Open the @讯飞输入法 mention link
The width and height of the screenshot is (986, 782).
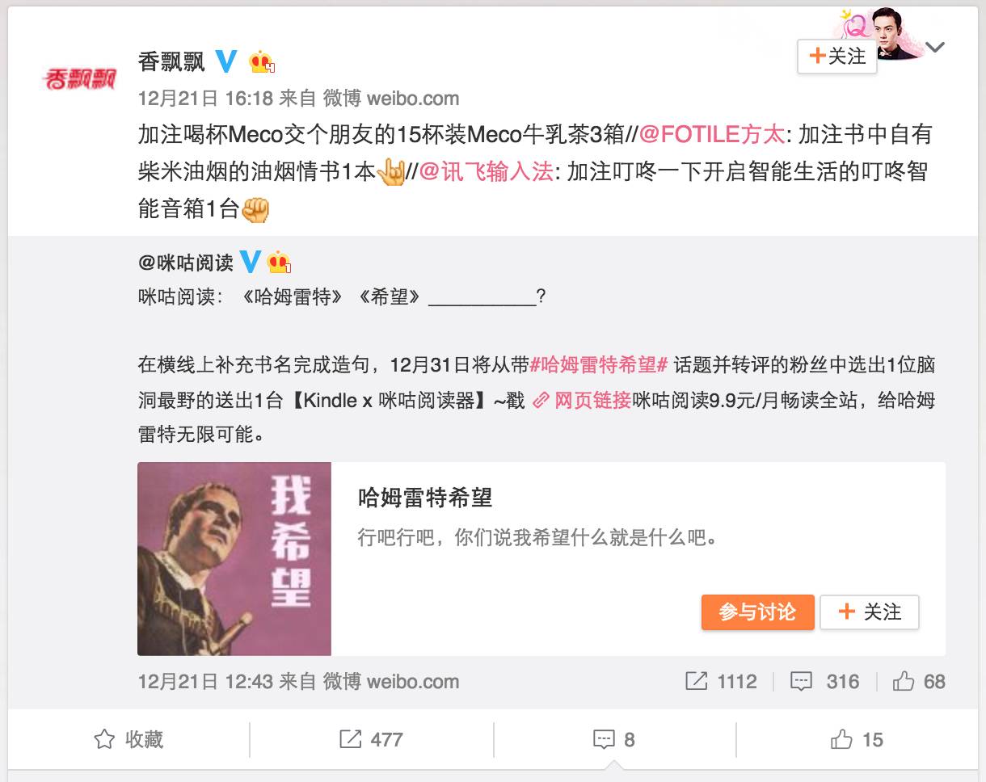[486, 171]
